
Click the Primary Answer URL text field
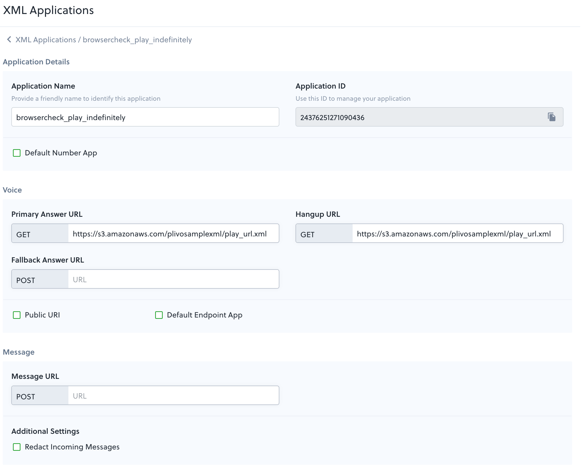click(x=173, y=233)
